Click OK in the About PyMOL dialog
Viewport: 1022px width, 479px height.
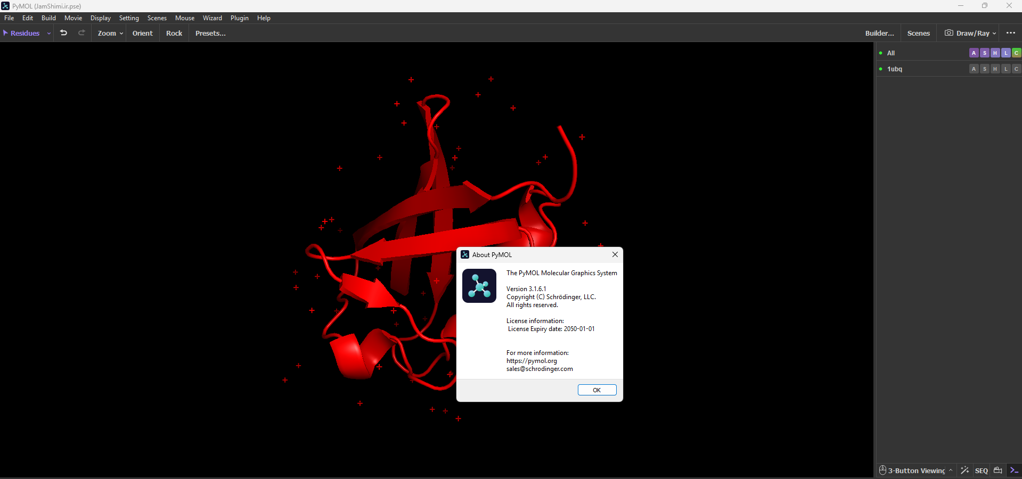(x=597, y=390)
